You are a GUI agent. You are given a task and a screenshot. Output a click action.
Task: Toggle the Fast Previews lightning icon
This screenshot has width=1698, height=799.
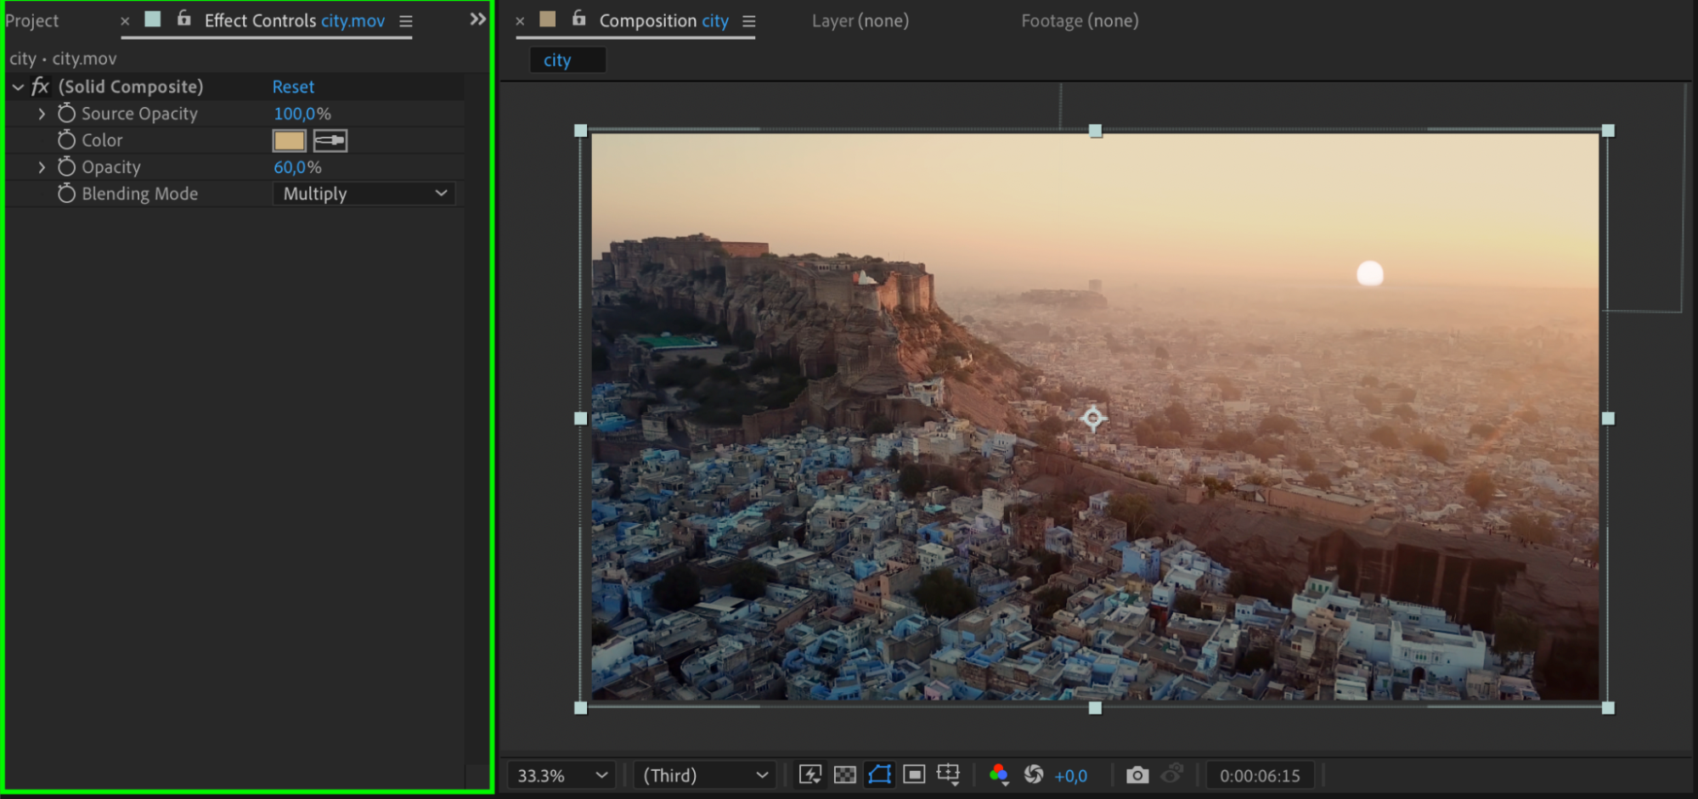click(810, 774)
